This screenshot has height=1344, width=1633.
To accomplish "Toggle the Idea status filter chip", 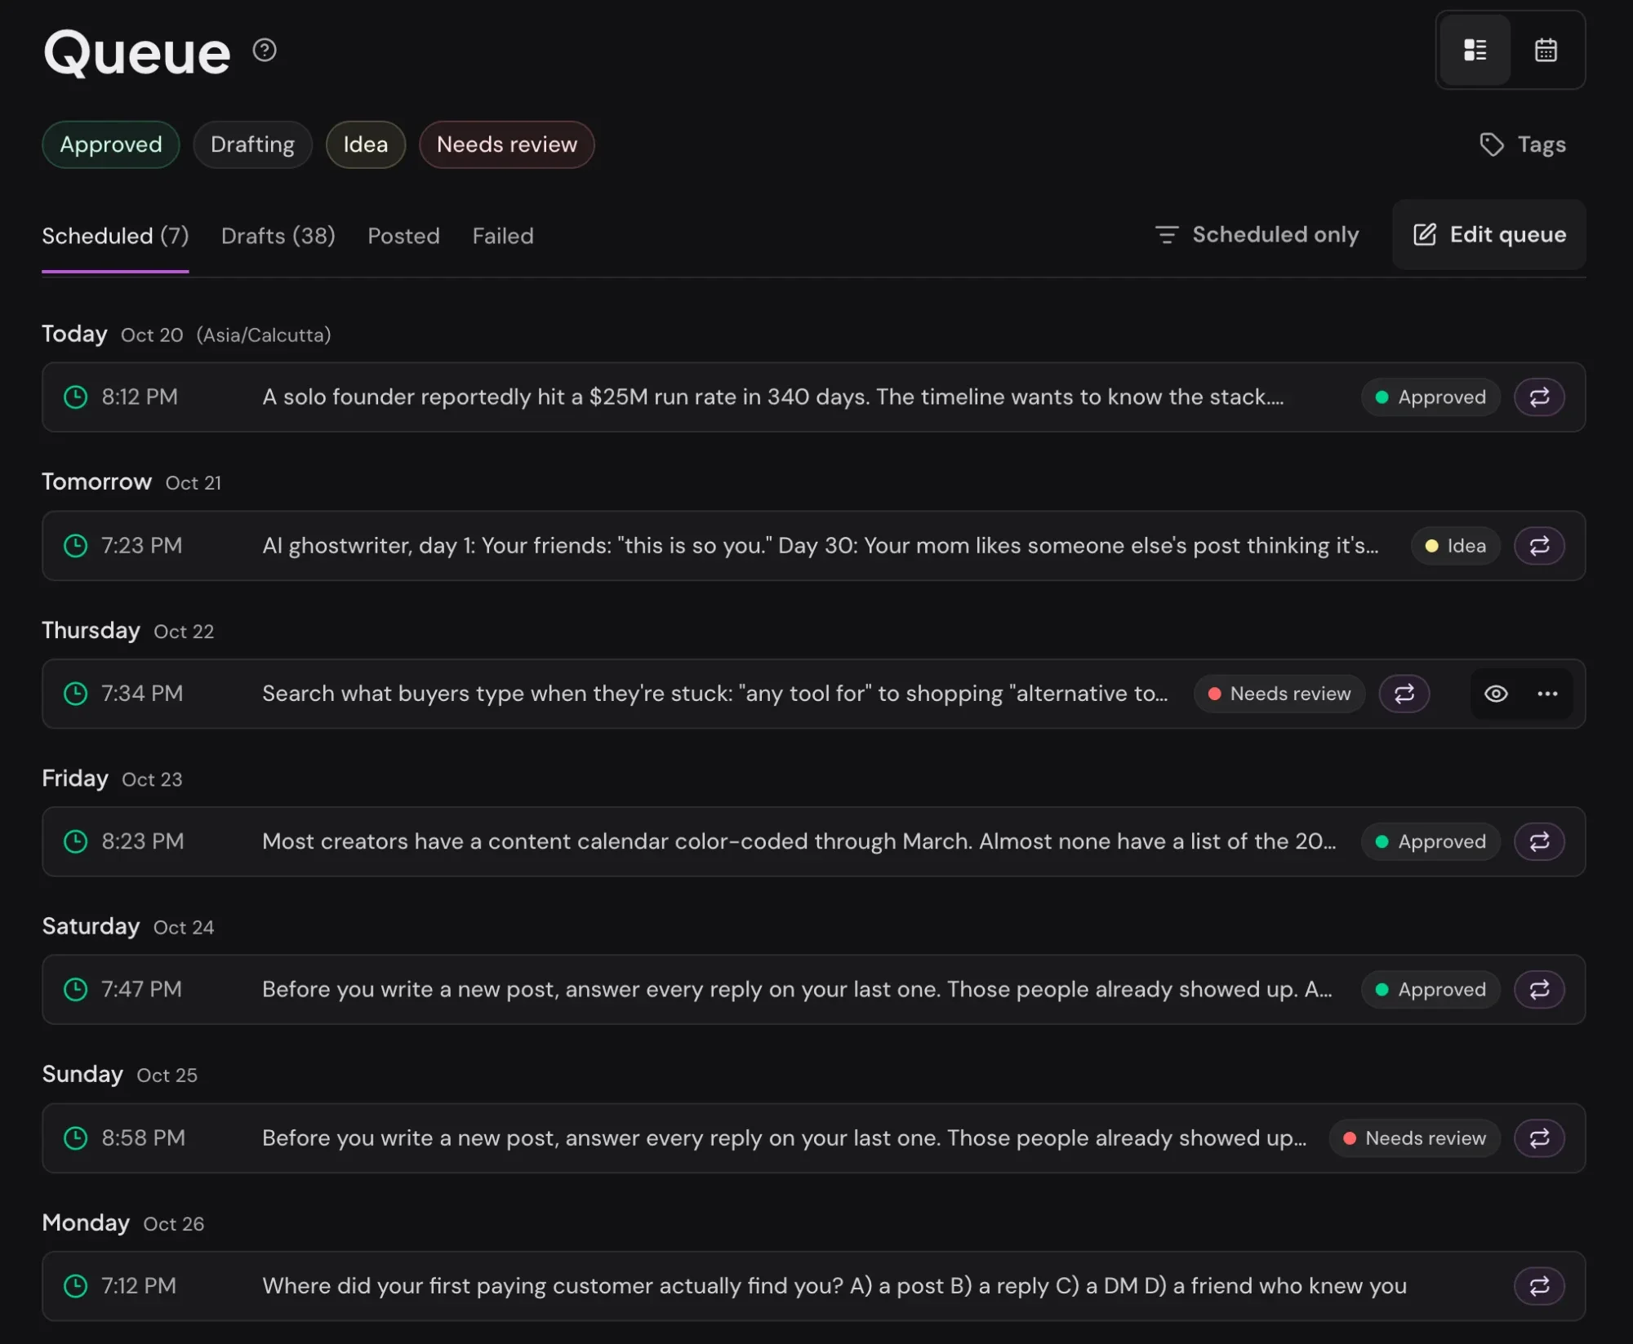I will (365, 144).
